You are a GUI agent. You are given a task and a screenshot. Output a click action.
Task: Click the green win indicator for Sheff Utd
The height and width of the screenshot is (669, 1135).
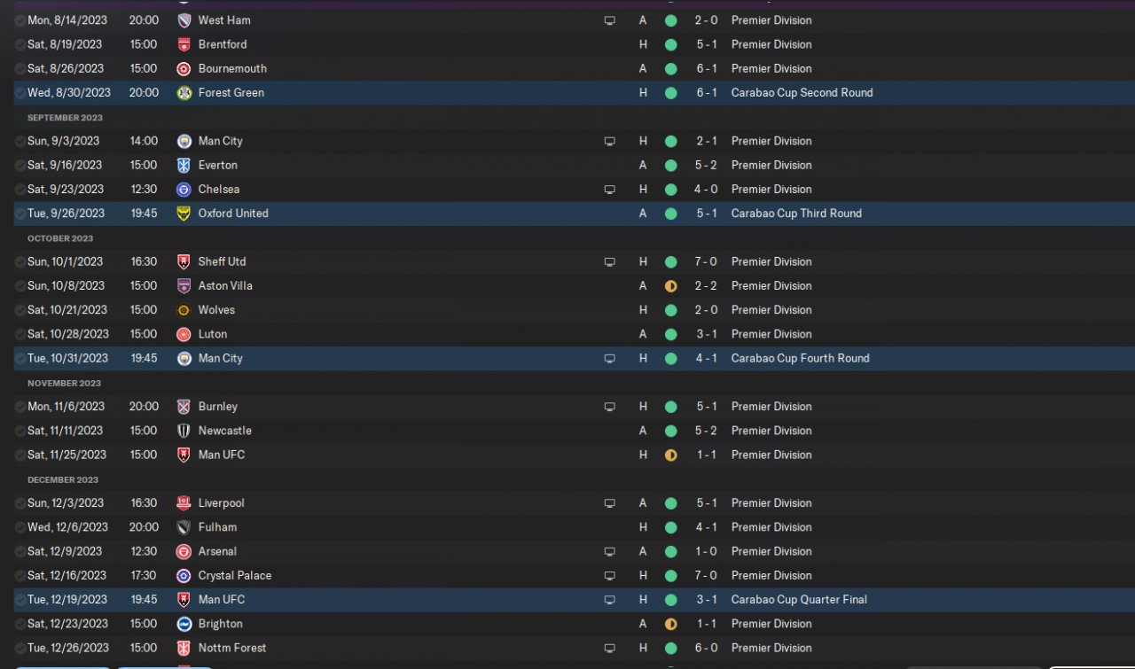tap(670, 262)
